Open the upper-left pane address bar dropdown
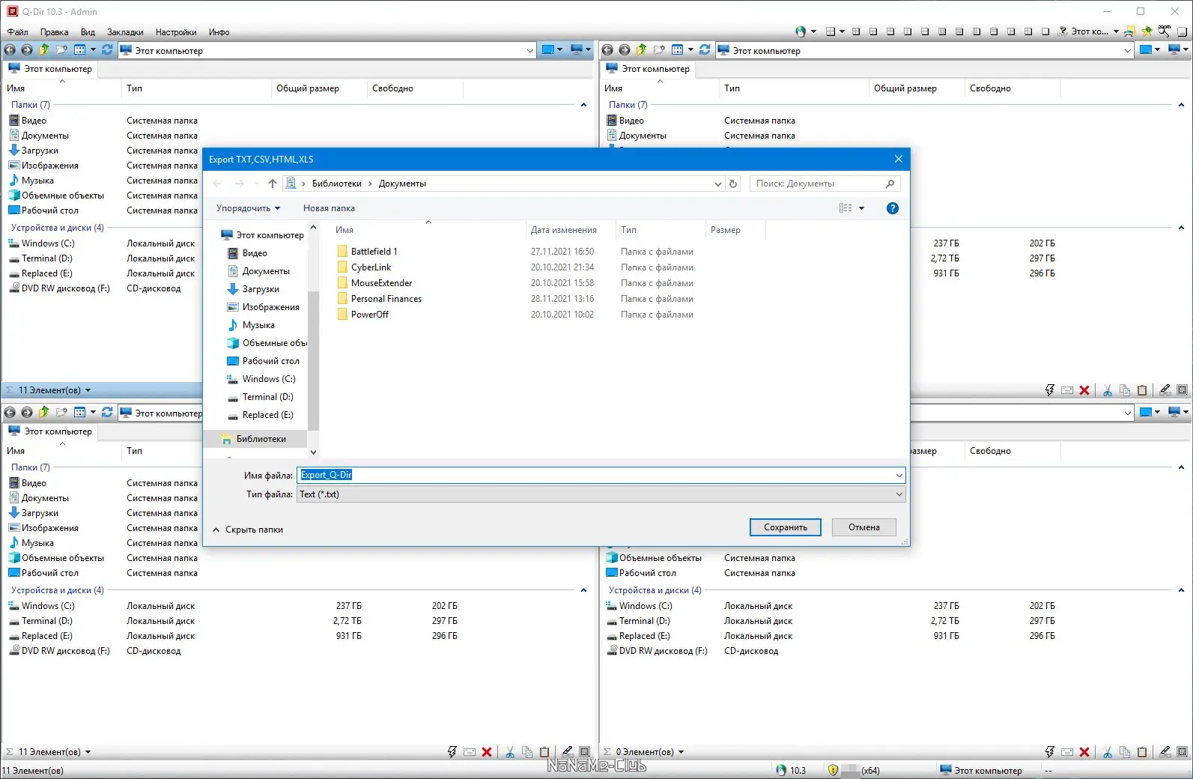Image resolution: width=1193 pixels, height=779 pixels. (530, 51)
